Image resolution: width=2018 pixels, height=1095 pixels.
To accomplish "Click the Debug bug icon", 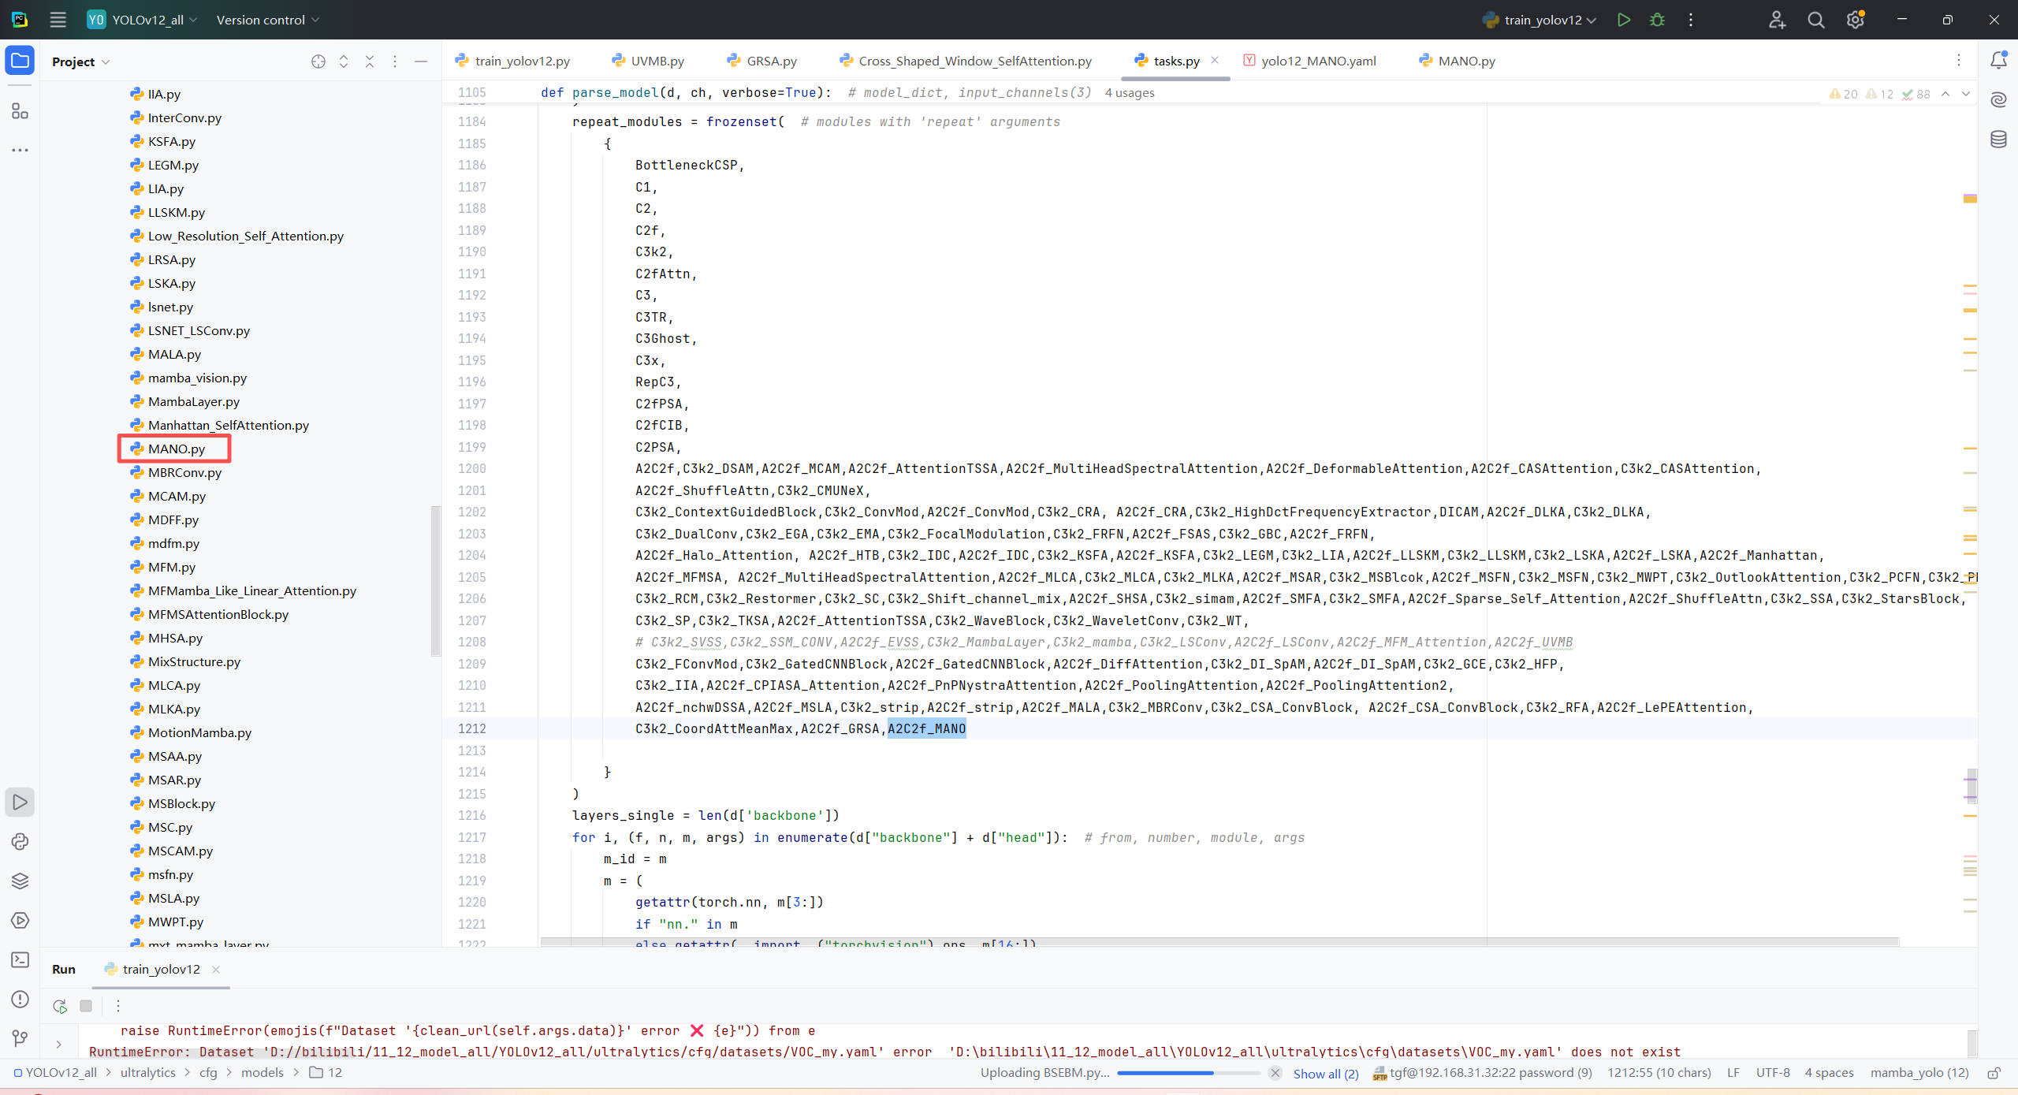I will pos(1657,20).
